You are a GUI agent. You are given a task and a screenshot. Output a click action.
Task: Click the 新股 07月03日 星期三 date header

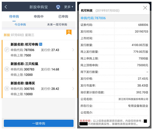point(19,35)
